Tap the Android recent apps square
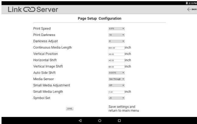197x124 pixels. point(119,121)
